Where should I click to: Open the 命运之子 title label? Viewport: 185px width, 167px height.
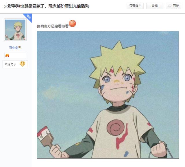pyautogui.click(x=10, y=64)
